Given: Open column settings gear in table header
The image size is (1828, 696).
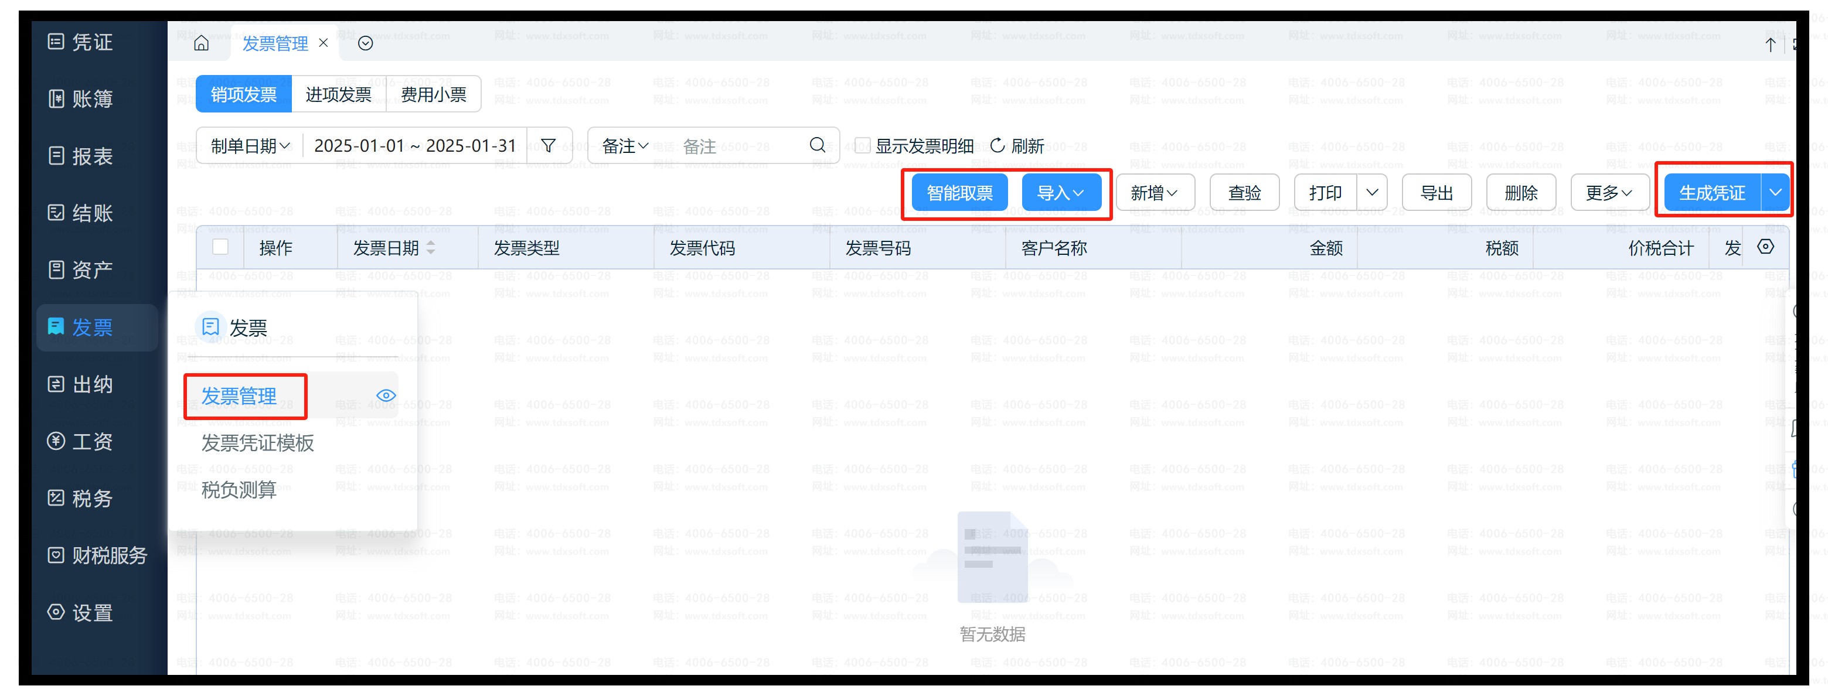Looking at the screenshot, I should point(1765,247).
